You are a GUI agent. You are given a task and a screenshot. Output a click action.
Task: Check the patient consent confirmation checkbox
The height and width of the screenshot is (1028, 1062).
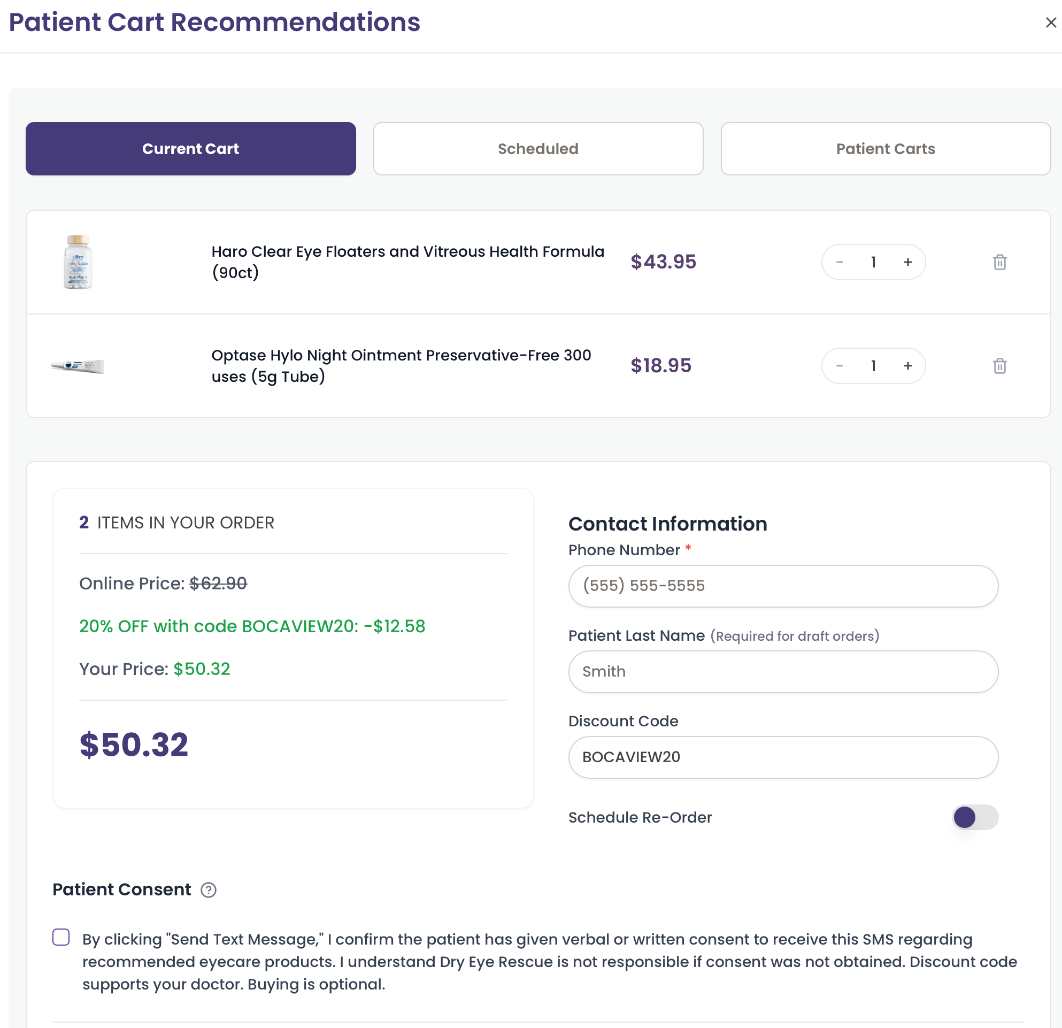click(x=61, y=937)
